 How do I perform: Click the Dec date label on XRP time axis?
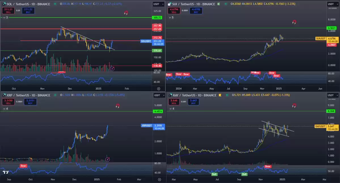pyautogui.click(x=74, y=179)
